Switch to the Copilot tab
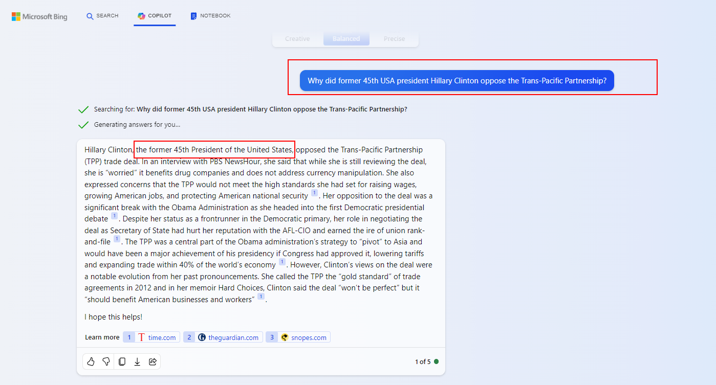The width and height of the screenshot is (716, 385). click(155, 16)
